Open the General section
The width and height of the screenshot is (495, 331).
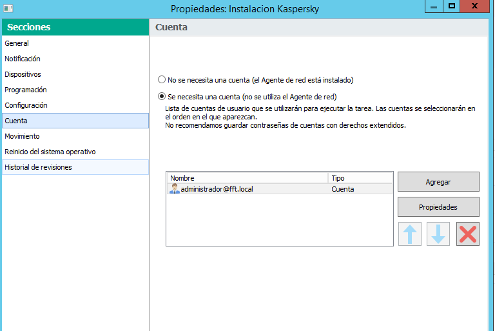point(17,43)
